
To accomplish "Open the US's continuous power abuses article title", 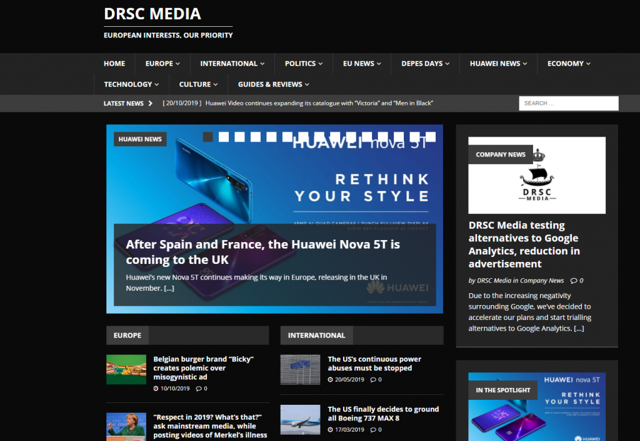I will pyautogui.click(x=374, y=364).
